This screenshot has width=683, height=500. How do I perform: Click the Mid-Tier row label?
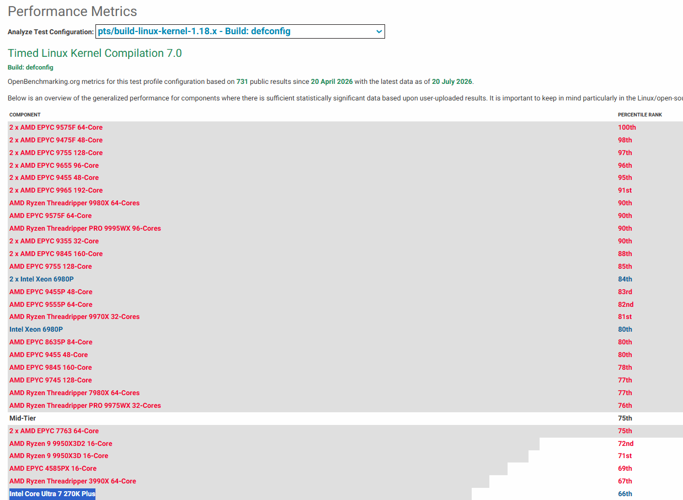click(23, 418)
